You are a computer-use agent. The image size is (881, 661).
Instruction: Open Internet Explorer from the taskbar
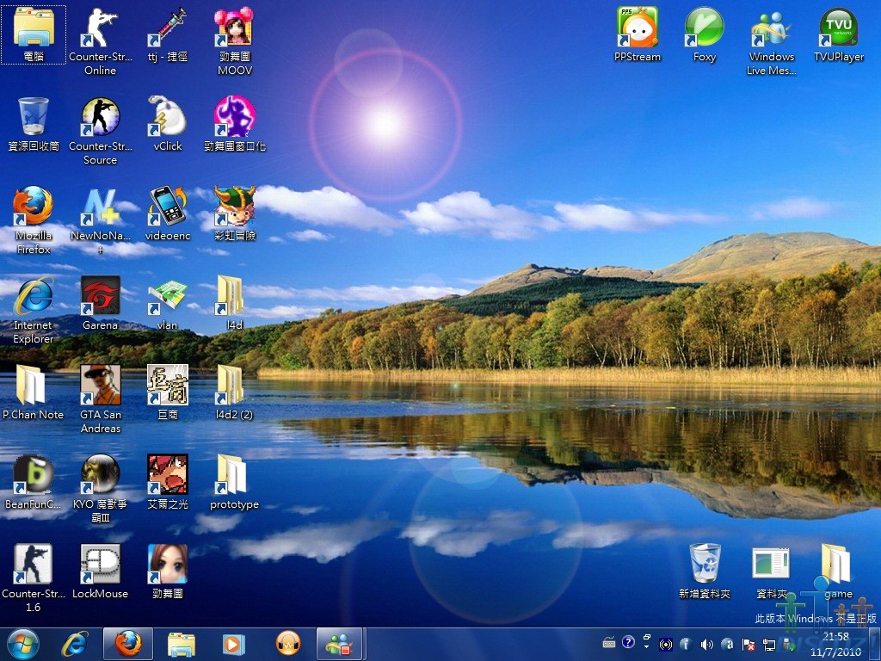click(x=75, y=644)
